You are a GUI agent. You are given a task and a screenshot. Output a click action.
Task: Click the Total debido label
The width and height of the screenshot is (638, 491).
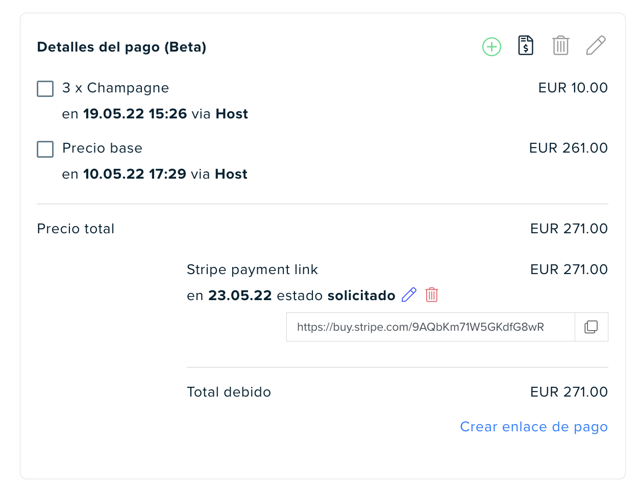(x=229, y=392)
